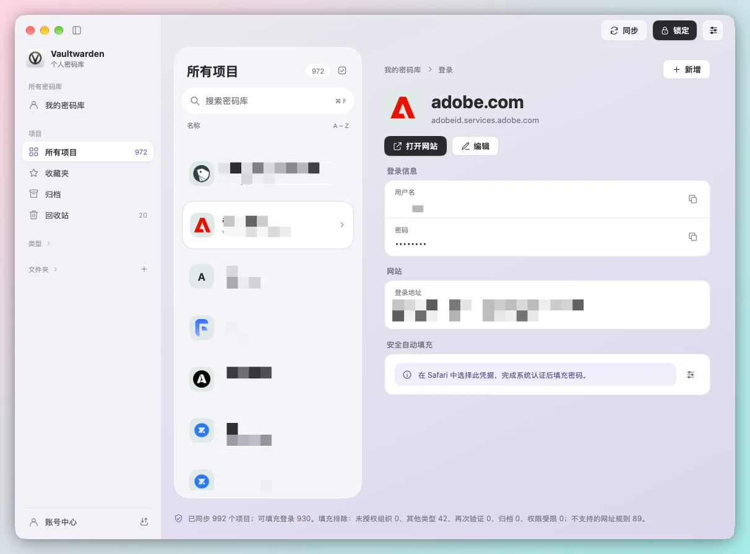Click the 972 item count badge
750x554 pixels.
point(318,71)
